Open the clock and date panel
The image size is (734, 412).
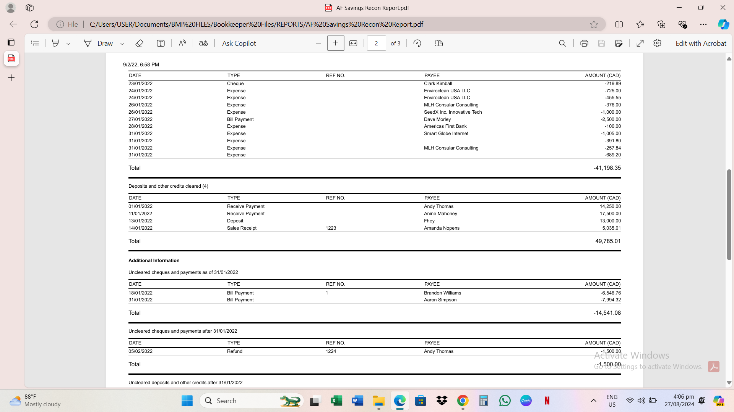tap(679, 401)
